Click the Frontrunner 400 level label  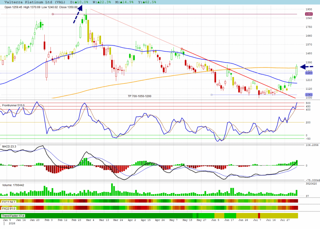[308, 110]
